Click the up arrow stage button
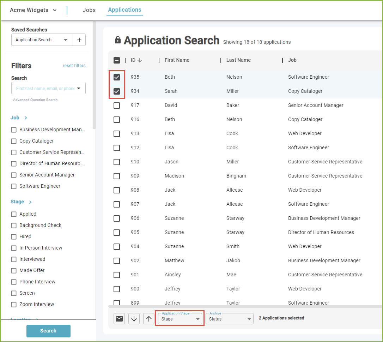This screenshot has width=383, height=342. pos(149,319)
